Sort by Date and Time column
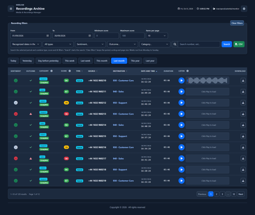 point(149,71)
